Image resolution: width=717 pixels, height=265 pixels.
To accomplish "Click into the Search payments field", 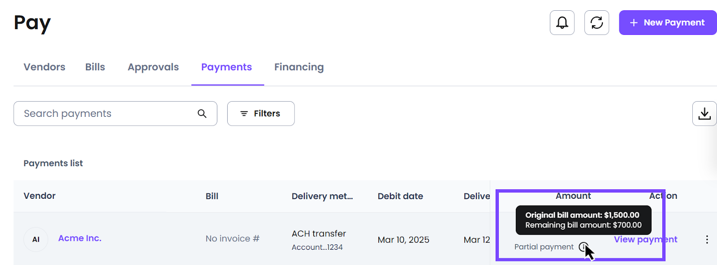I will click(115, 113).
